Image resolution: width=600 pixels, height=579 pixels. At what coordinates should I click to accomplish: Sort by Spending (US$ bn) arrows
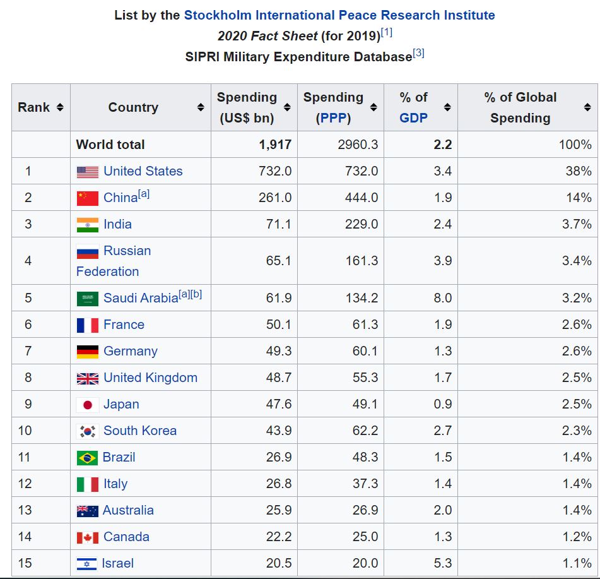point(287,107)
